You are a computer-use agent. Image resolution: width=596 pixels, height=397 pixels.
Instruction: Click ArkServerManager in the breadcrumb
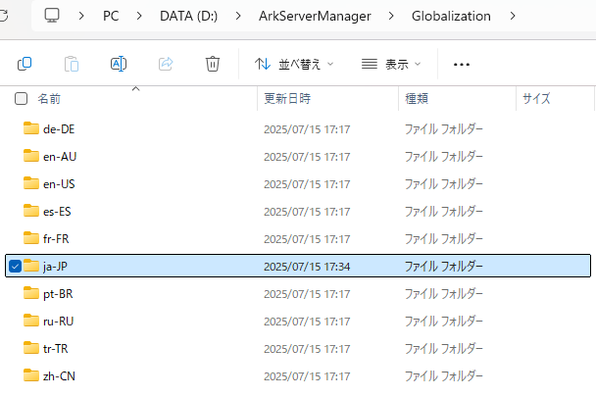tap(315, 16)
